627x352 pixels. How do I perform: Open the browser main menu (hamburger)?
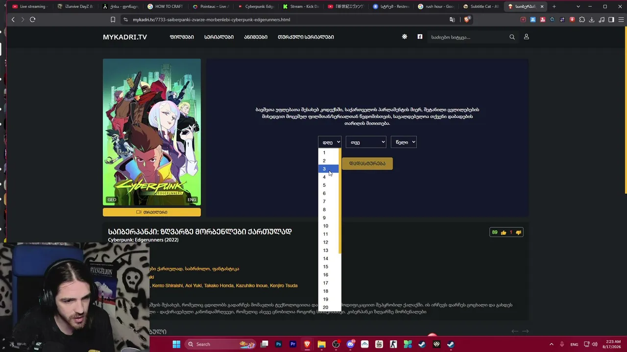point(621,20)
